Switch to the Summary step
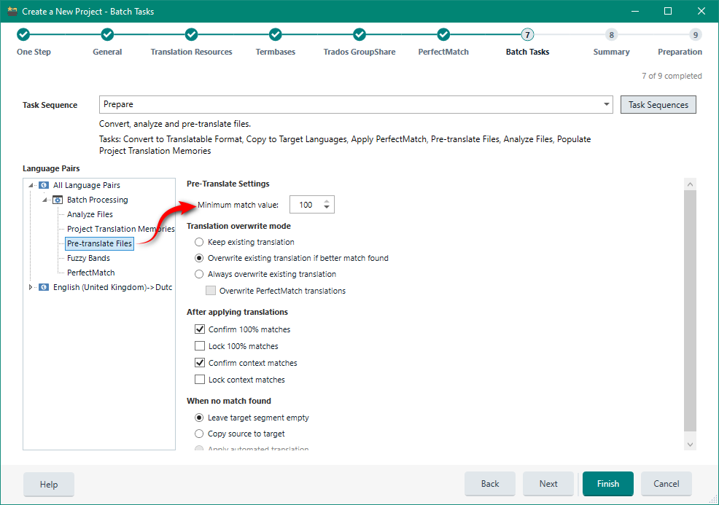 coord(611,34)
